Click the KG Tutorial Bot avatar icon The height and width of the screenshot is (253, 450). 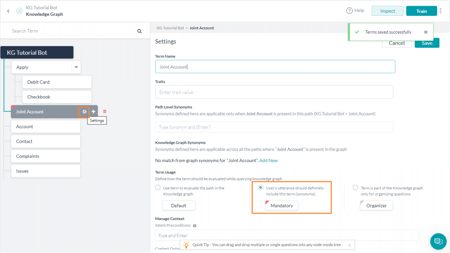click(18, 10)
